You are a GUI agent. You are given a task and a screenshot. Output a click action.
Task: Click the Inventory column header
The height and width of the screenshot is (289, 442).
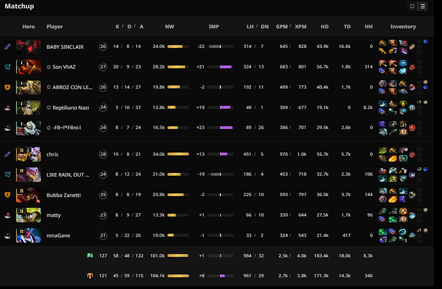tap(403, 26)
